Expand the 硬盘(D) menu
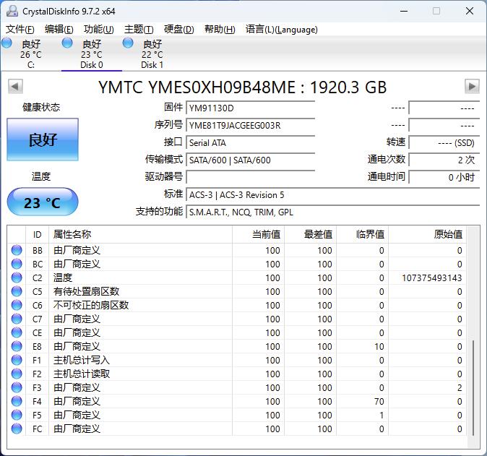 point(178,30)
